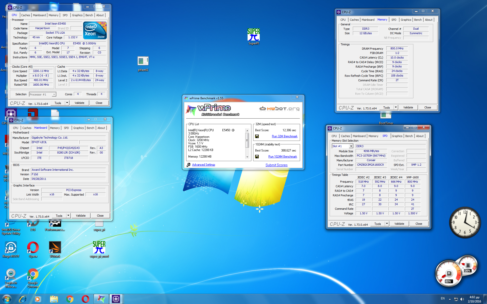This screenshot has height=304, width=487.
Task: Click wPrime CPU List scrollbar up arrow
Action: pyautogui.click(x=247, y=131)
